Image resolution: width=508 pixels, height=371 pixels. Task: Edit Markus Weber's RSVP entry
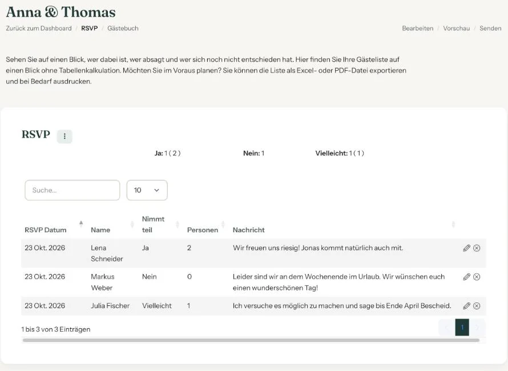466,277
